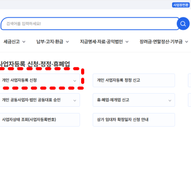Viewport: 191px width, 191px height.
Task: Click the blue search magnifier button
Action: click(x=183, y=24)
